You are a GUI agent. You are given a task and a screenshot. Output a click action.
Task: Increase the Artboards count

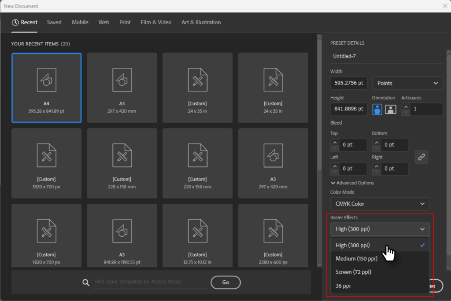point(406,106)
